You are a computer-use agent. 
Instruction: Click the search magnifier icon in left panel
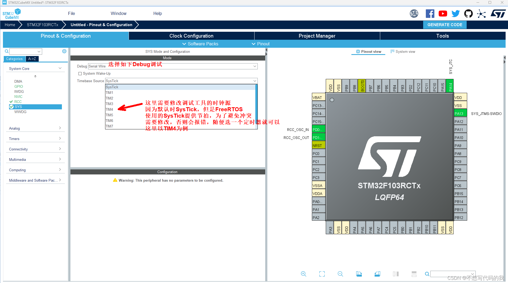7,51
